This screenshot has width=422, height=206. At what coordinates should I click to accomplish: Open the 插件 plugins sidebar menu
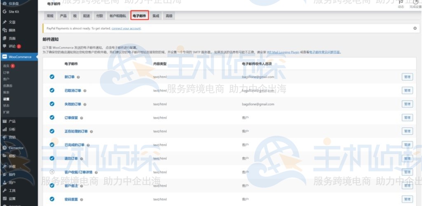coord(12,175)
